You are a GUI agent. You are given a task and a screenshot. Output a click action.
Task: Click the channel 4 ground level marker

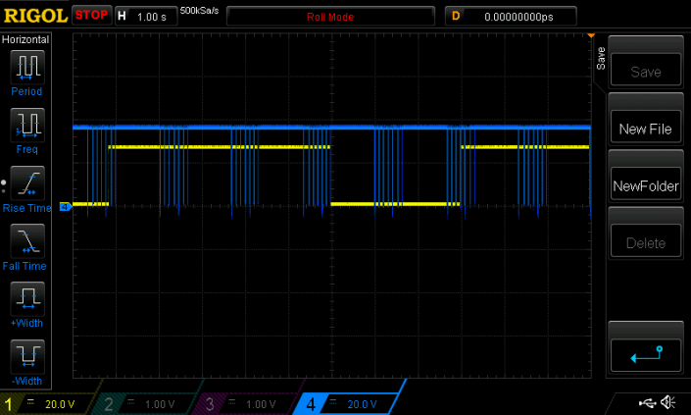point(66,206)
